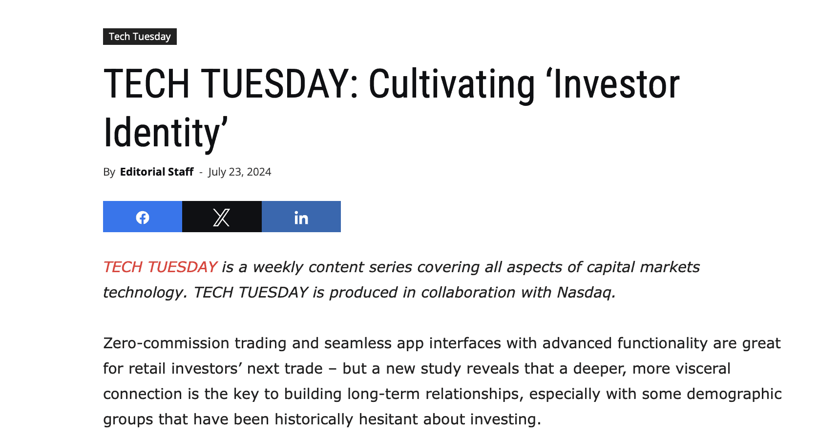Open the Editorial Staff author page
Screen dimensions: 839x439
[x=157, y=172]
